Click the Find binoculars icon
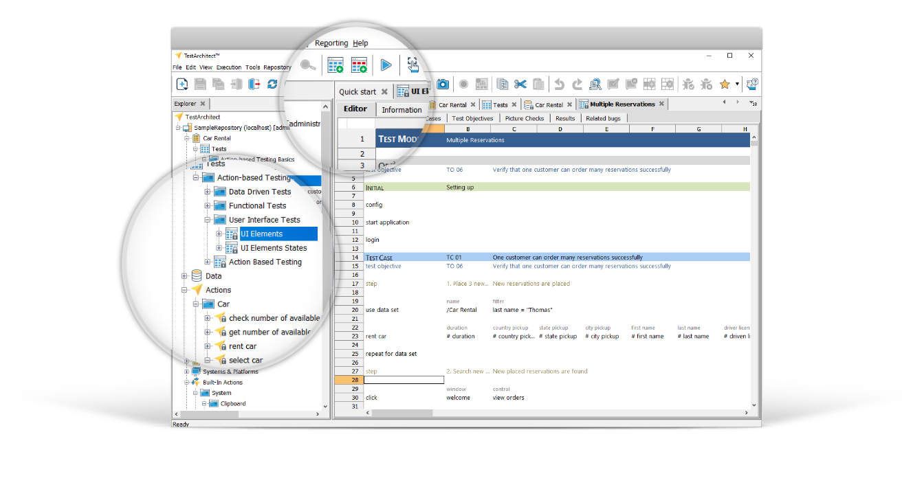The height and width of the screenshot is (485, 924). click(x=595, y=84)
